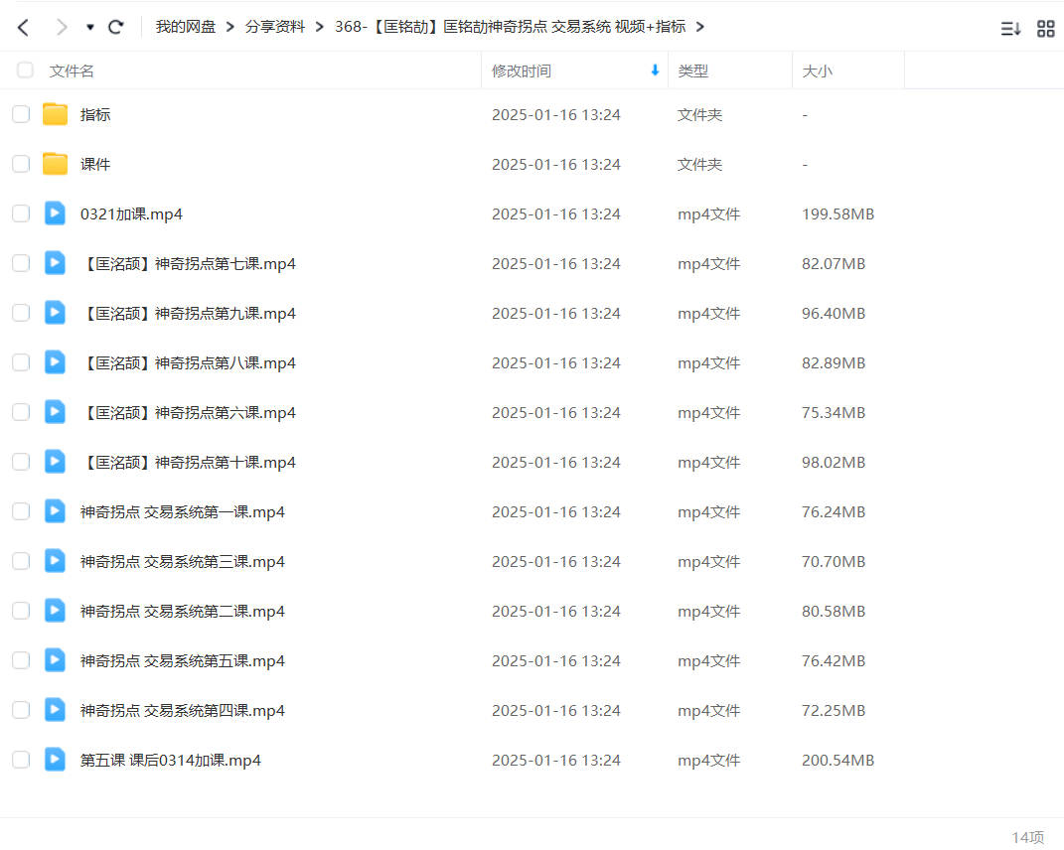
Task: Navigate to 我的网盘 in the breadcrumb
Action: point(185,27)
